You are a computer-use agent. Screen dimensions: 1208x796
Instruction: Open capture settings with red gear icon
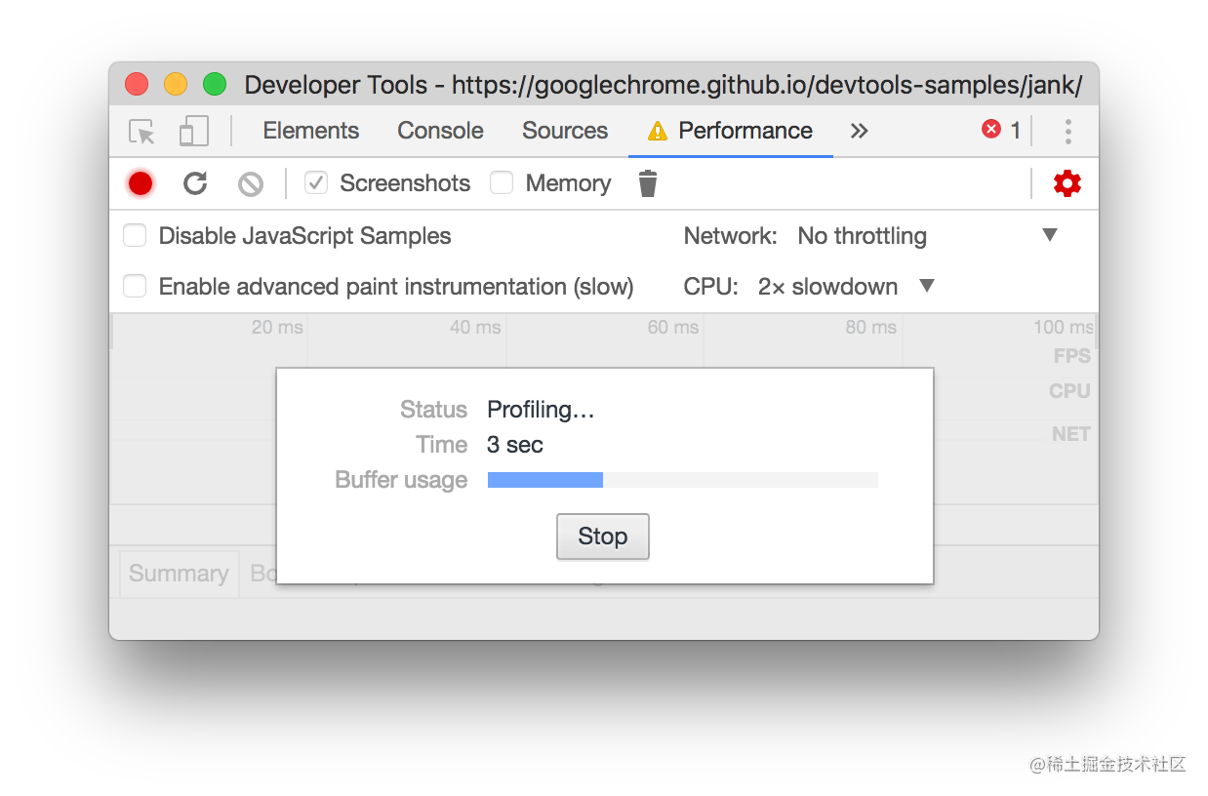pos(1067,183)
